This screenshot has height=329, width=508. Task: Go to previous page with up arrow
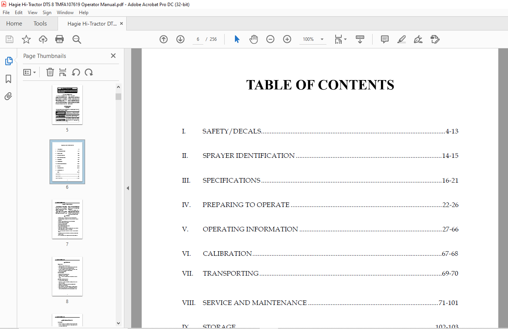pos(164,39)
